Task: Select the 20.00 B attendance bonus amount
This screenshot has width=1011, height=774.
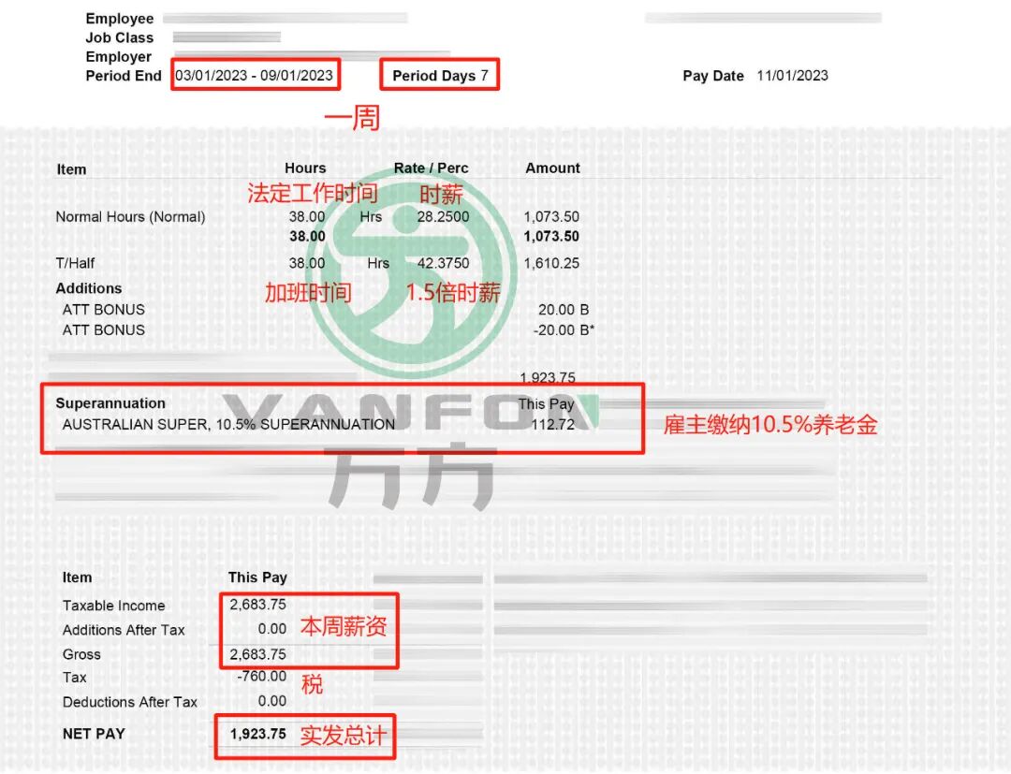Action: pyautogui.click(x=563, y=310)
